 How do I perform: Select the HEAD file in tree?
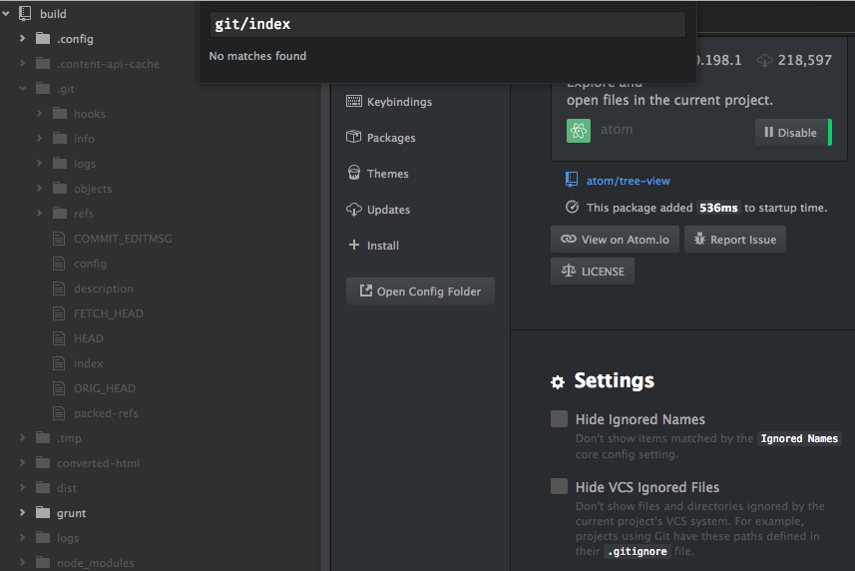click(89, 338)
